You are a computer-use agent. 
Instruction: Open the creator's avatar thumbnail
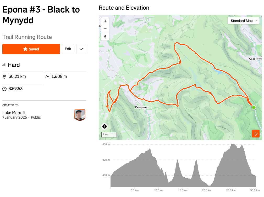click(x=80, y=115)
